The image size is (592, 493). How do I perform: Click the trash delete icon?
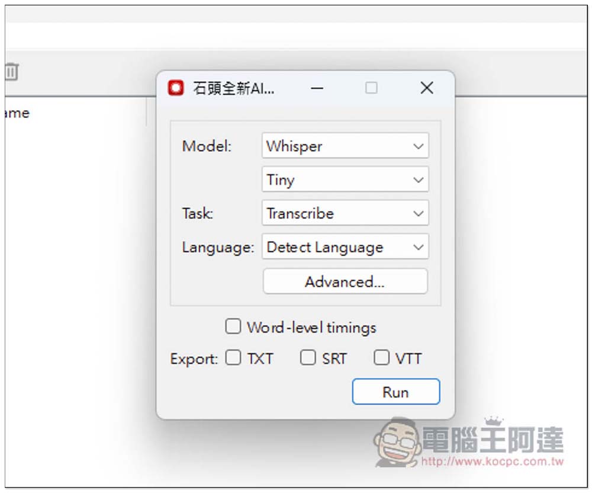(12, 72)
